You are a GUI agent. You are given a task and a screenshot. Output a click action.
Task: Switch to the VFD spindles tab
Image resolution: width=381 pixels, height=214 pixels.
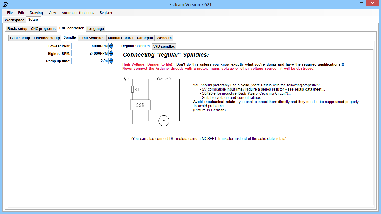[164, 47]
